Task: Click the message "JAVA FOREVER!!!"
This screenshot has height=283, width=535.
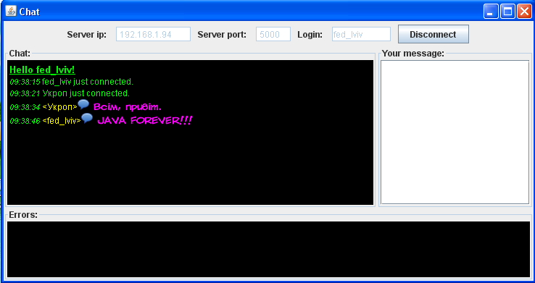Action: [145, 121]
